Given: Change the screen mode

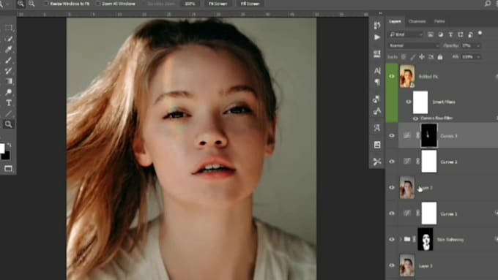Looking at the screenshot, I should [x=9, y=168].
